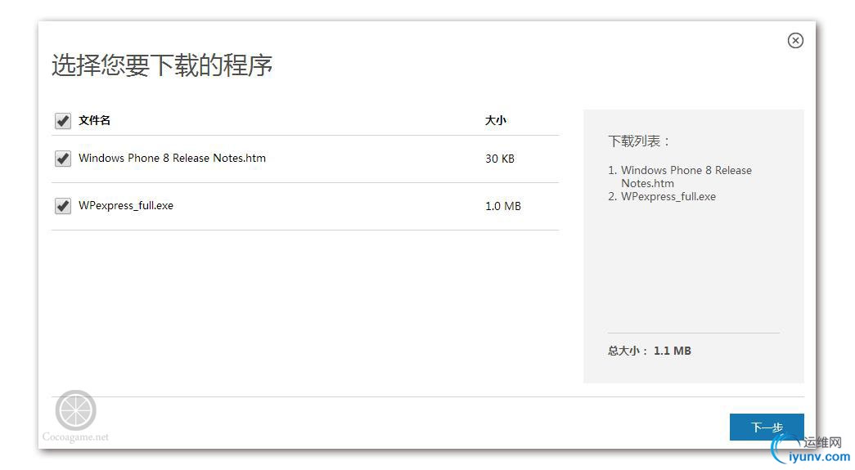Click the 选择您要下载的程序 dialog title

point(162,65)
